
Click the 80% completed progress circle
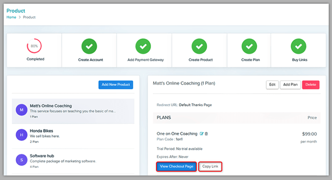click(x=34, y=46)
